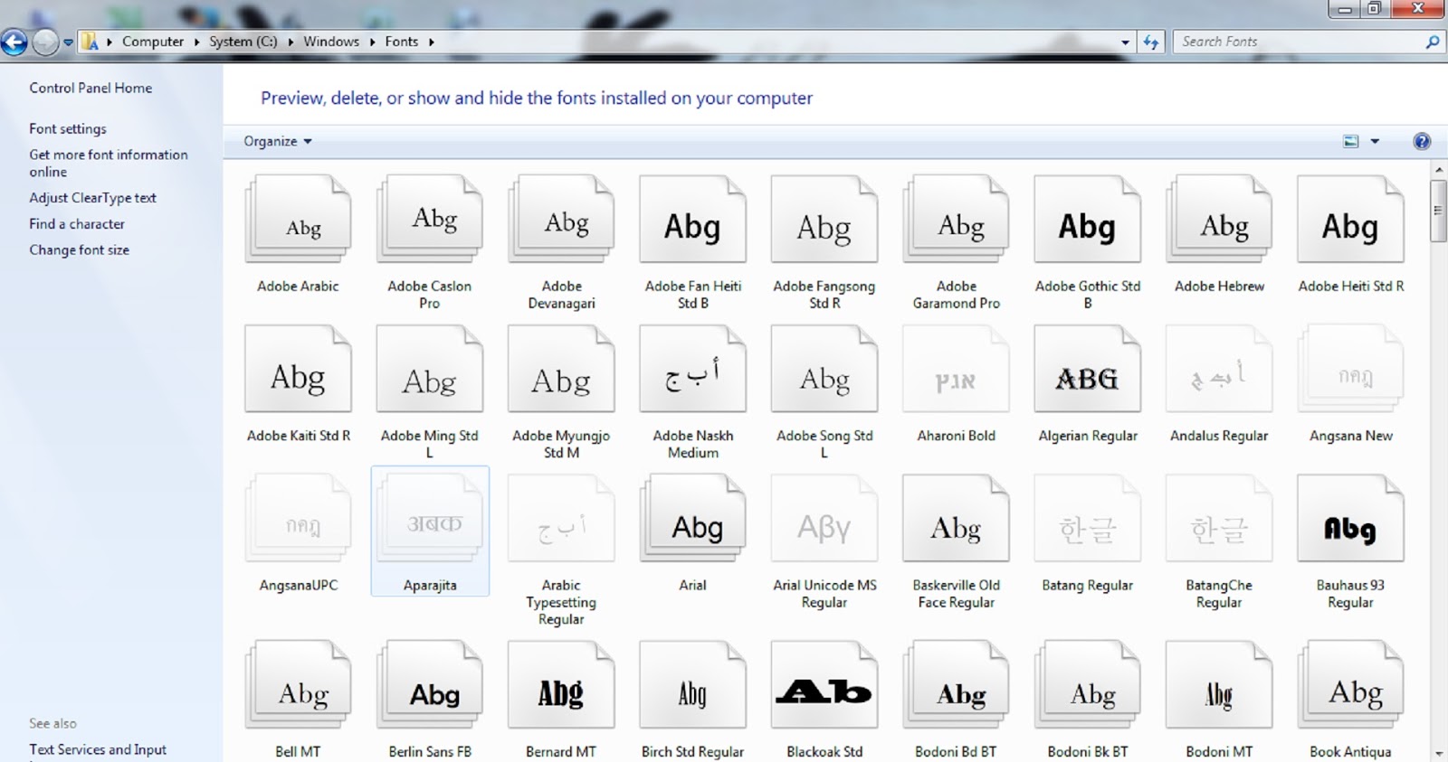Expand the arrow after Fonts breadcrumb

(x=431, y=42)
